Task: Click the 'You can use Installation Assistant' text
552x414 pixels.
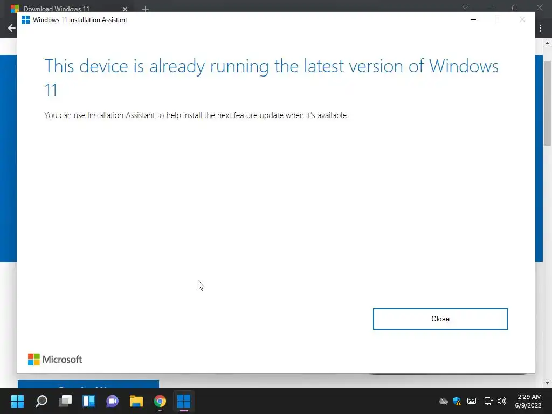Action: click(x=196, y=115)
